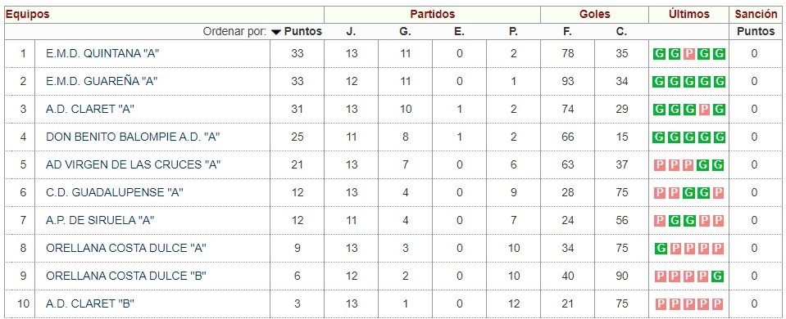
Task: Click the last green G icon for DON BENITO BALOMPIE
Action: click(x=719, y=137)
